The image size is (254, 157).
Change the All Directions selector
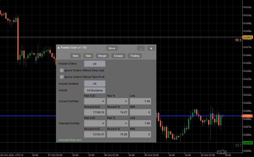pos(95,90)
